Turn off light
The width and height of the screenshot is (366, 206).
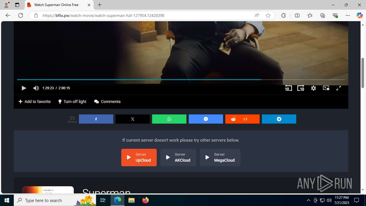[72, 102]
